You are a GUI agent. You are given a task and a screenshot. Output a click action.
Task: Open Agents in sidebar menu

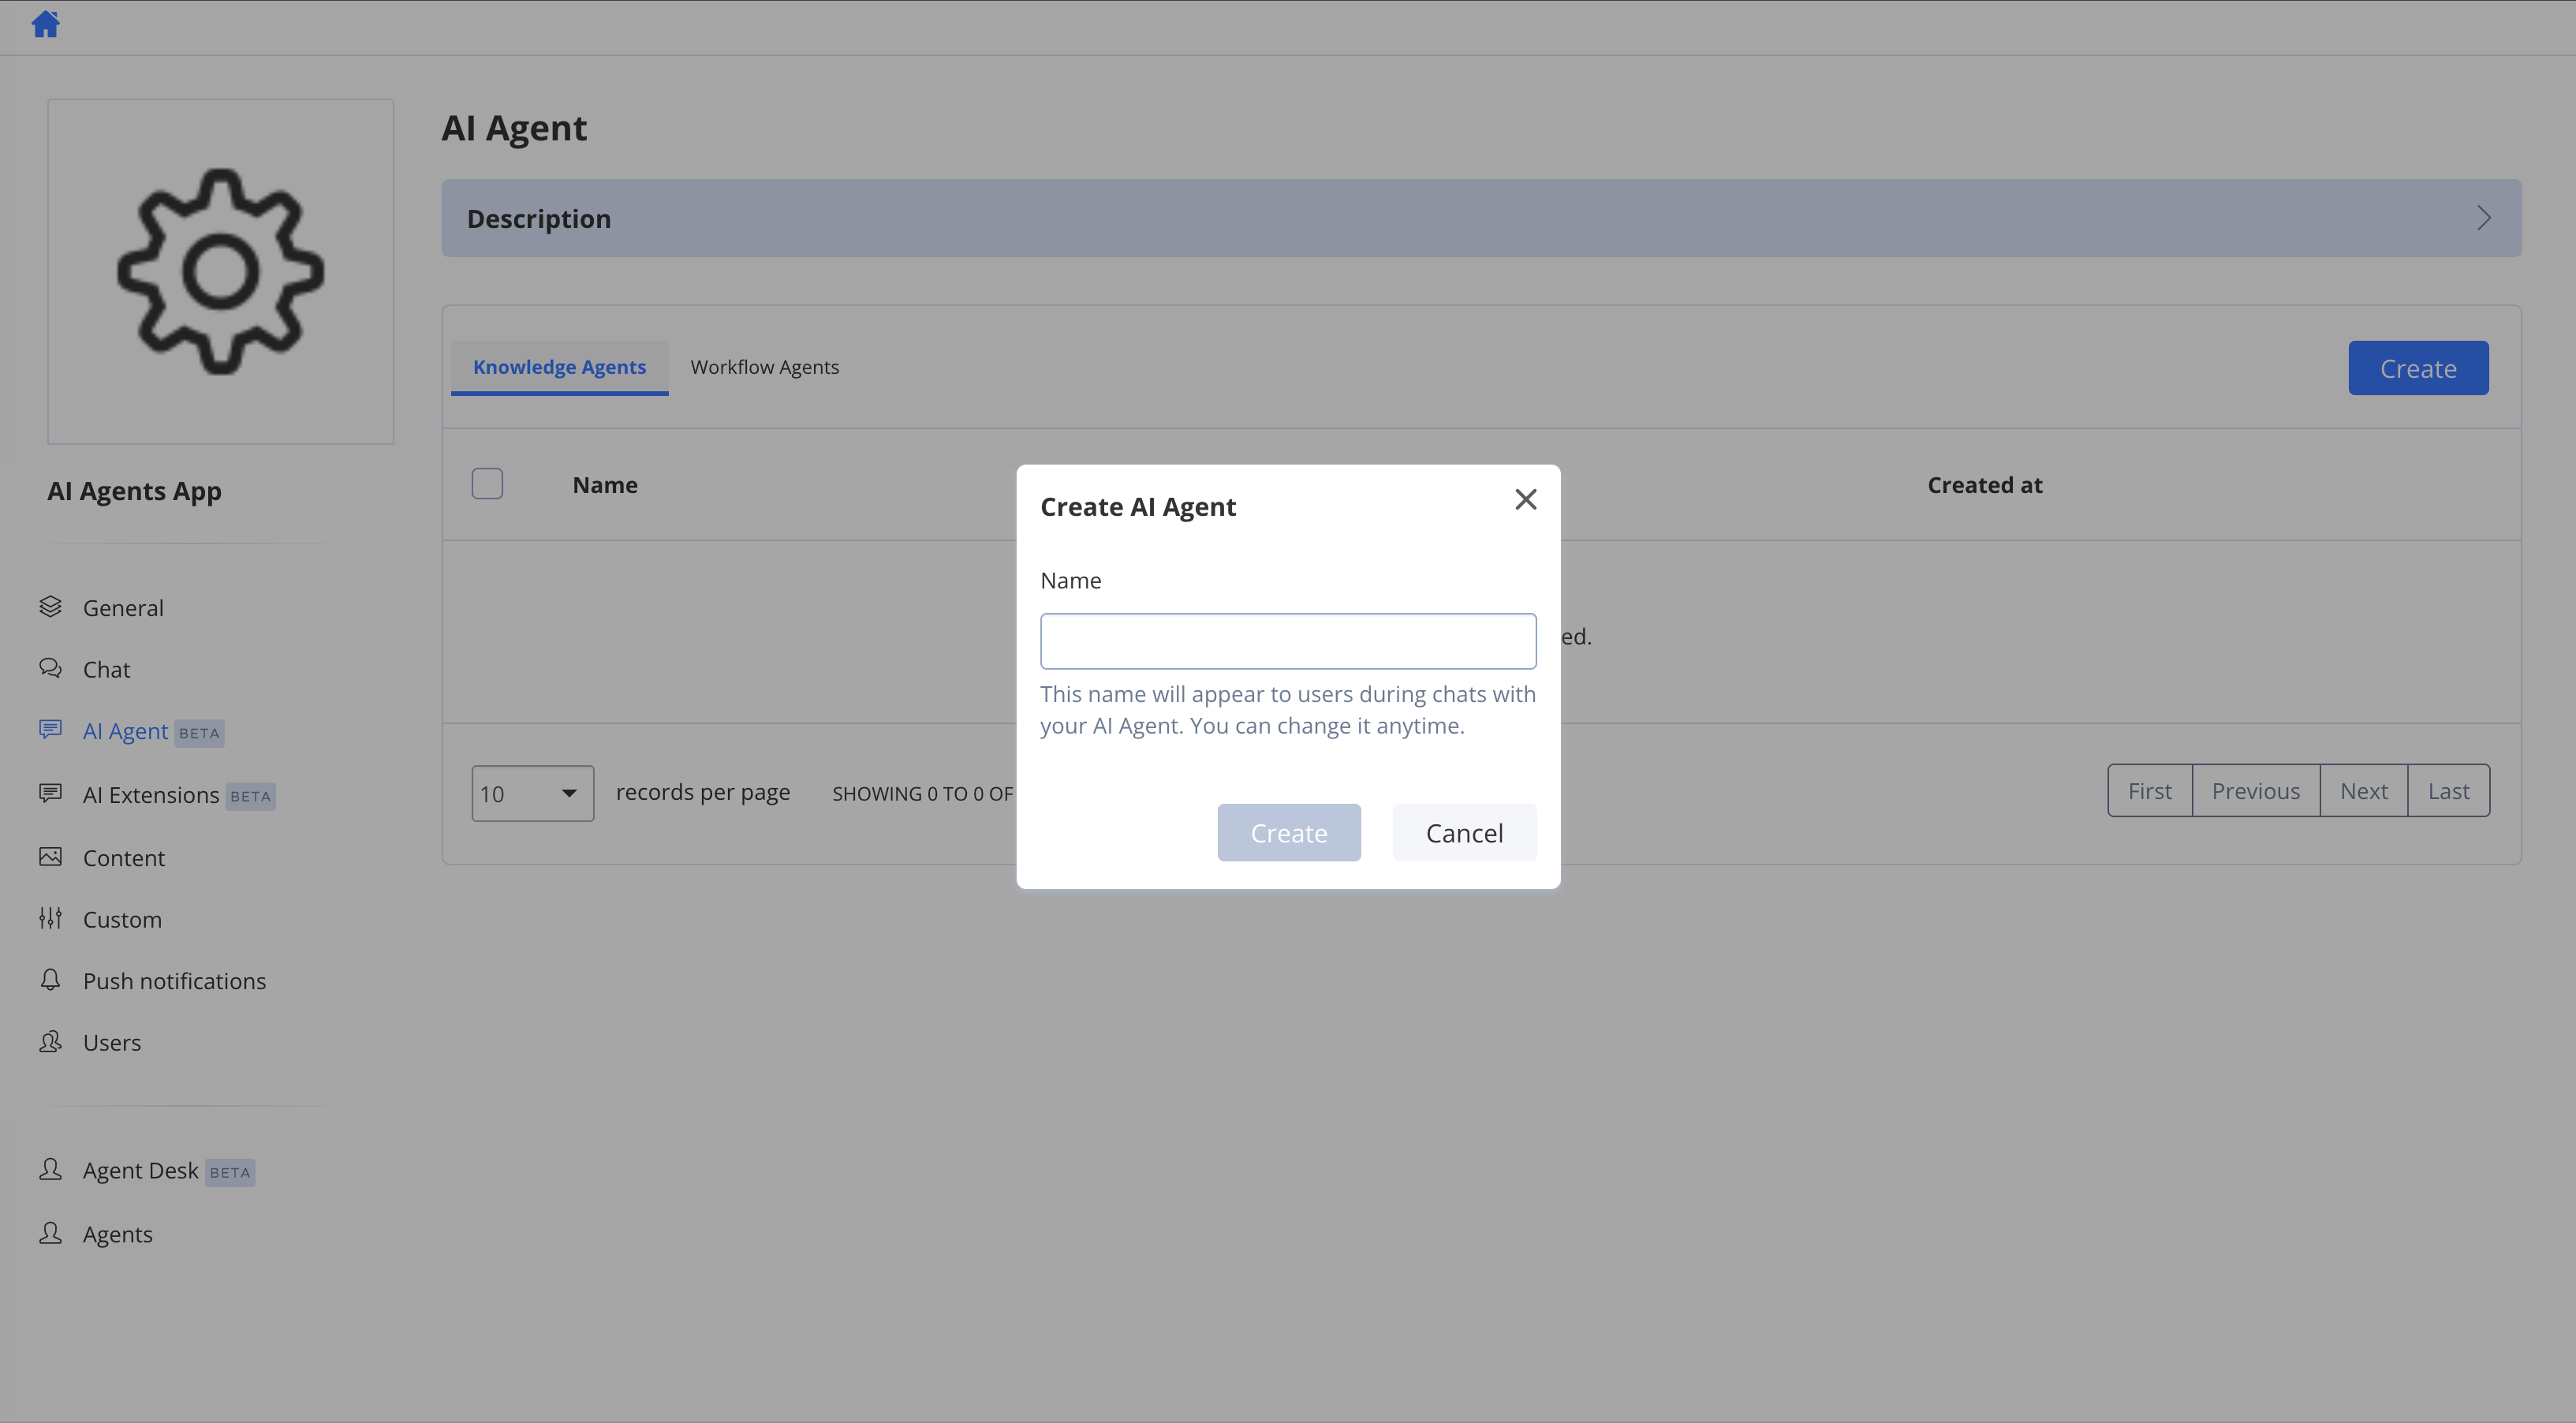point(118,1234)
